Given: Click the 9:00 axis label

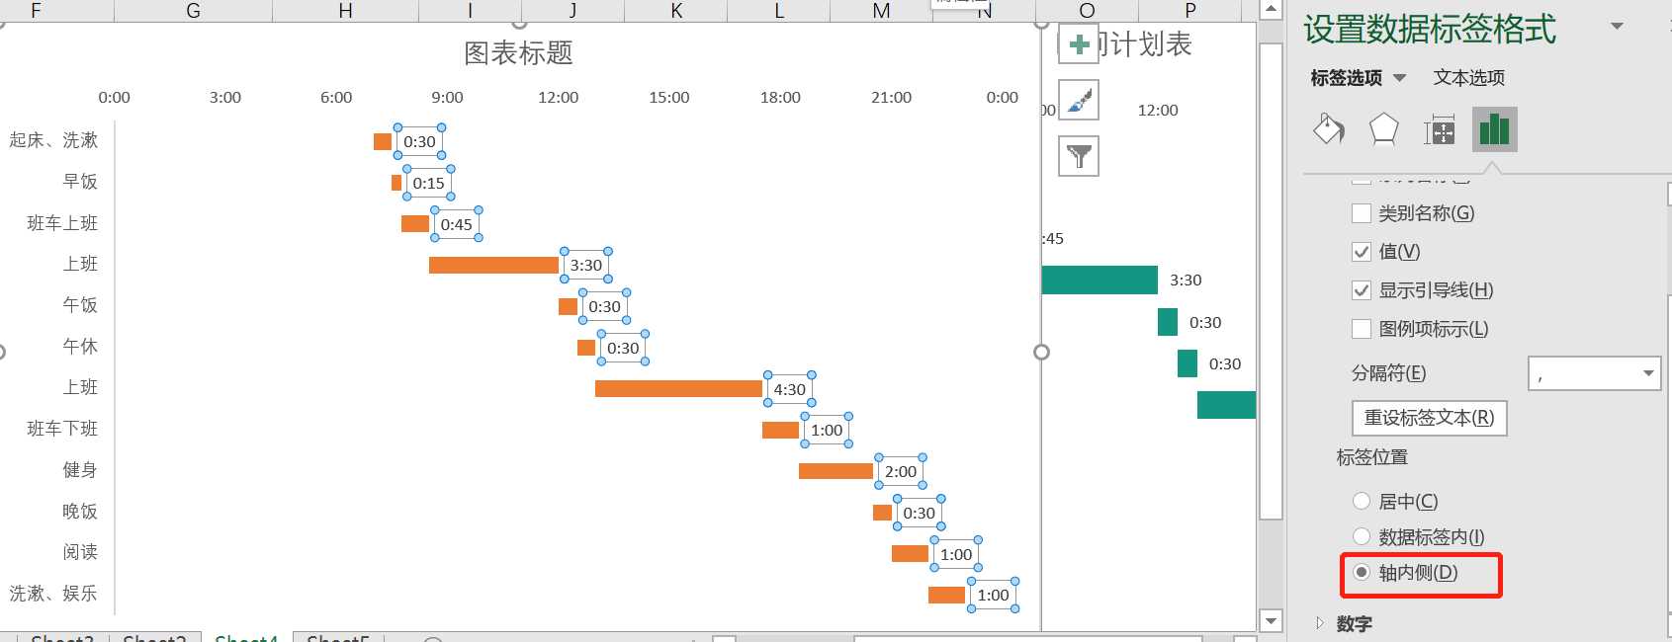Looking at the screenshot, I should click(447, 98).
